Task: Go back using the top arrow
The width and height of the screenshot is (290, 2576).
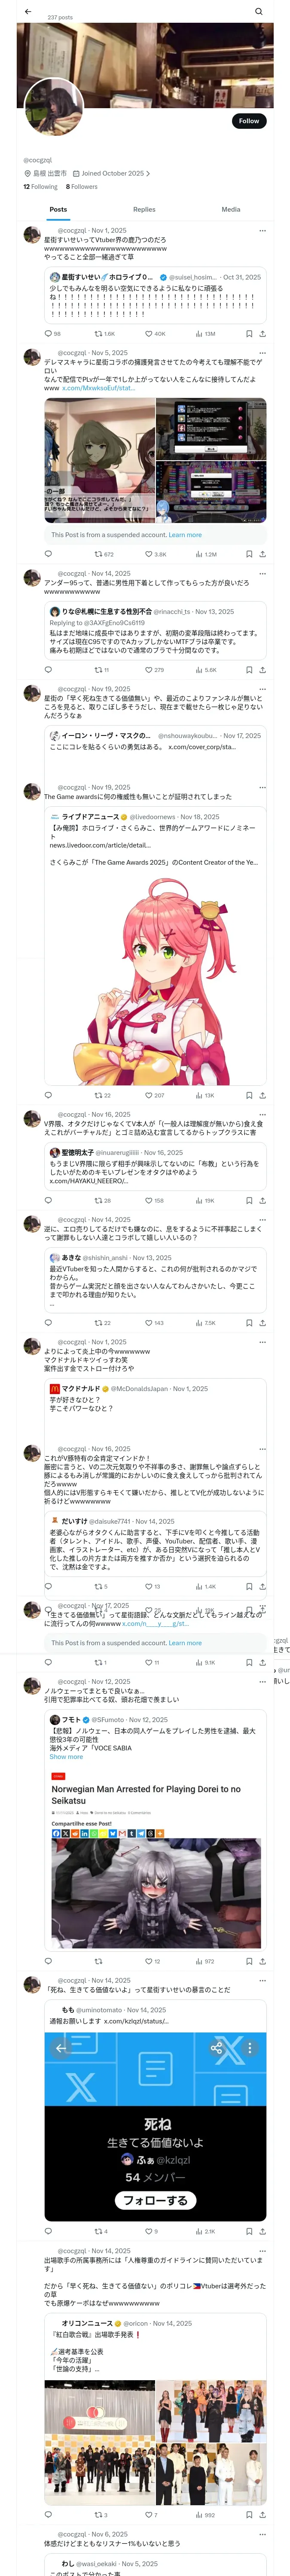Action: point(28,11)
